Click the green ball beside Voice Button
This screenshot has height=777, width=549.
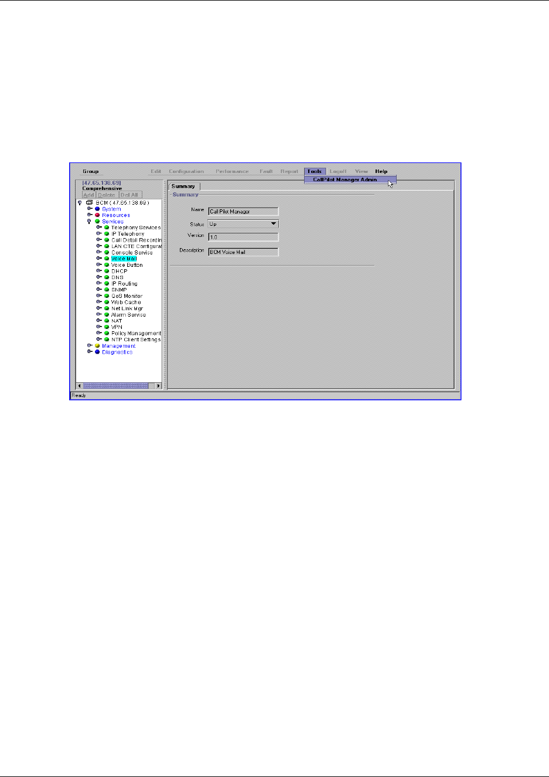(107, 265)
